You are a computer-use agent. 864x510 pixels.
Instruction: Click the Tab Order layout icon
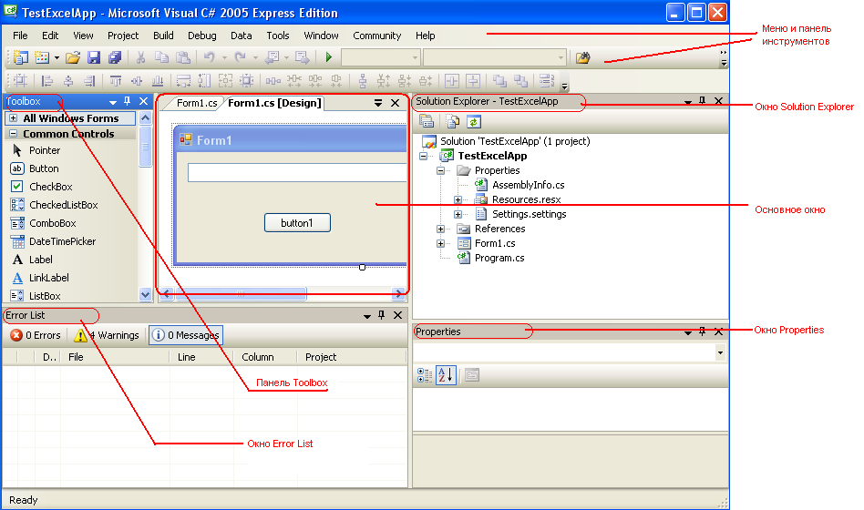547,81
